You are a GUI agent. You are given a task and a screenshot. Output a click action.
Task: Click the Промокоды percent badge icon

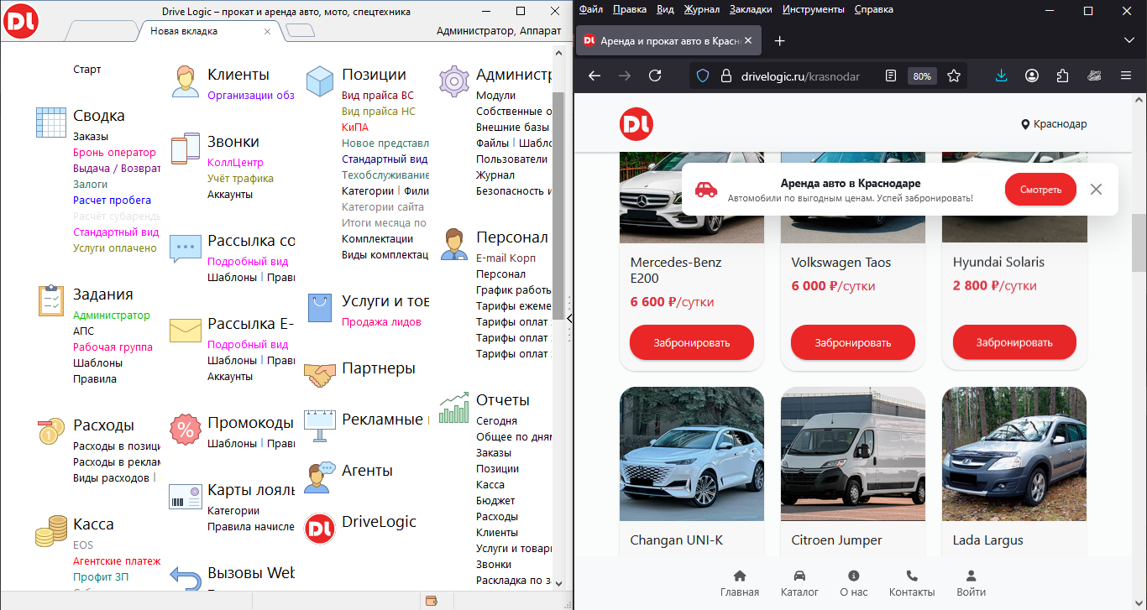pyautogui.click(x=186, y=430)
